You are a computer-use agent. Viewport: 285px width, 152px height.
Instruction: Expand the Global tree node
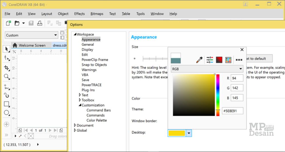point(75,130)
